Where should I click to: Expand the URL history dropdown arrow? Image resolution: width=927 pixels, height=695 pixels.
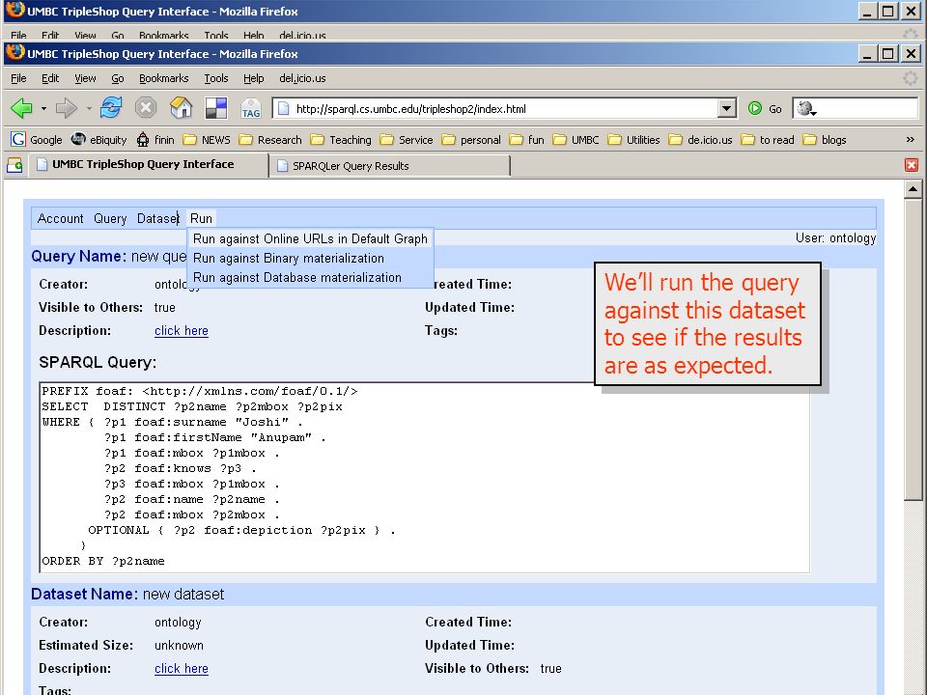tap(726, 108)
